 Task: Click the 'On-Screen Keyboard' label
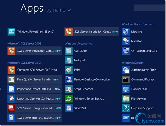pos(144,51)
